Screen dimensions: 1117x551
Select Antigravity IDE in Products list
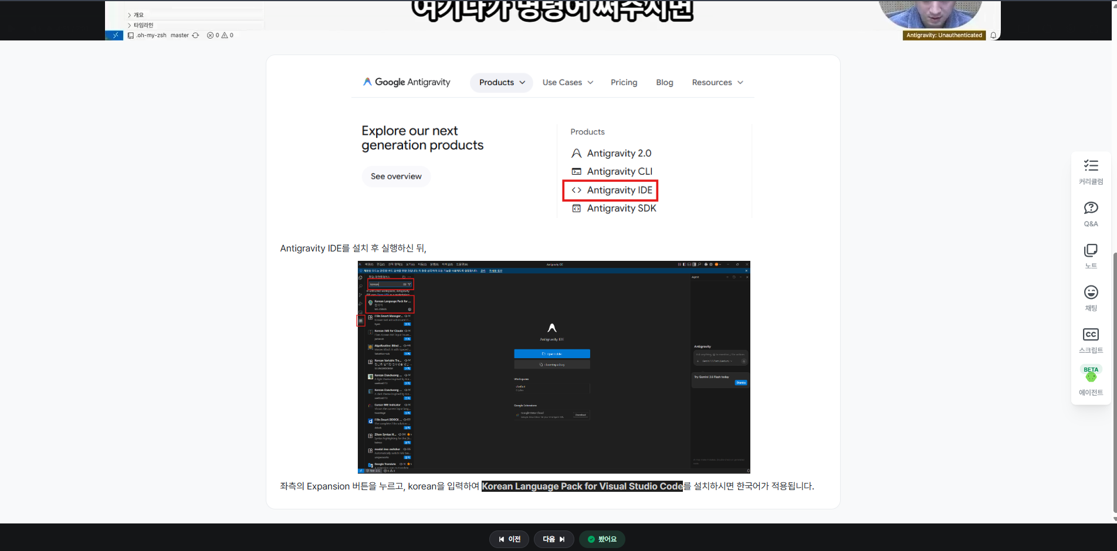pos(611,190)
